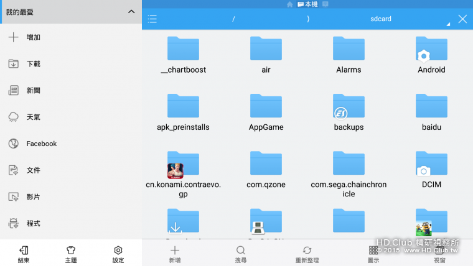Close the current window tab

coord(462,19)
